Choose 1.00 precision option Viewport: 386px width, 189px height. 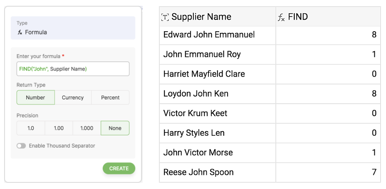click(59, 128)
